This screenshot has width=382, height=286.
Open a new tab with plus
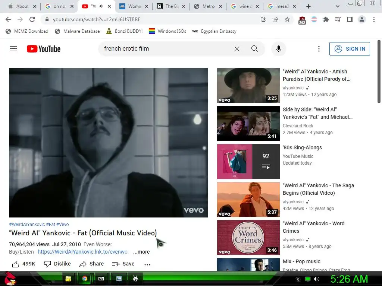(309, 6)
